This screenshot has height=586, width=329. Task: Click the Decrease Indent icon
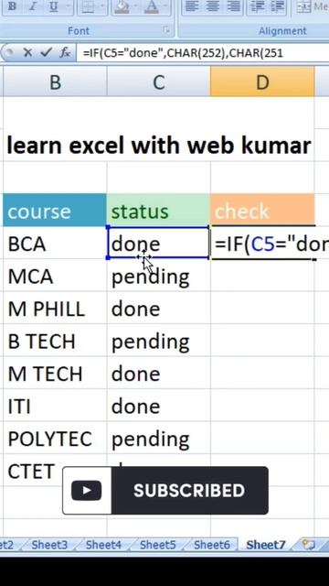256,6
